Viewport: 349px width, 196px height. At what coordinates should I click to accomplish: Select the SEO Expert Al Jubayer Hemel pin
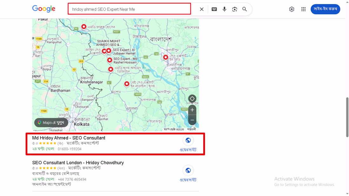109,51
